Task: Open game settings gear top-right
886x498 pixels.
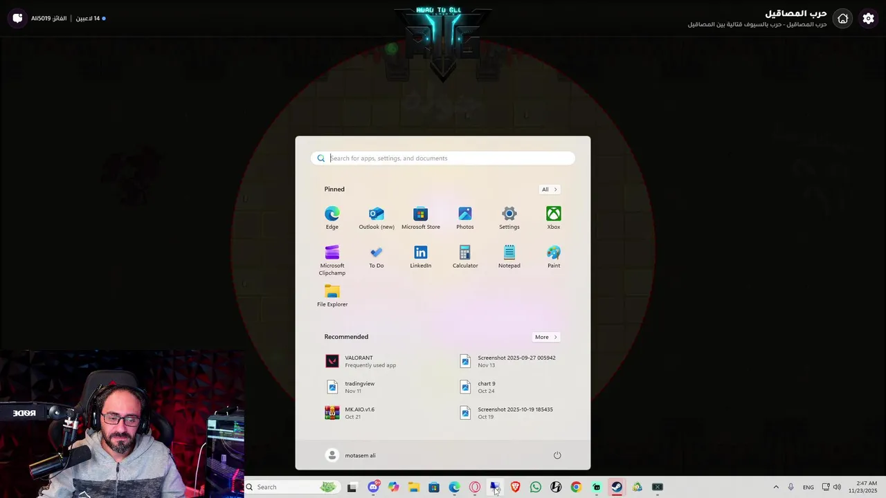Action: [x=869, y=19]
